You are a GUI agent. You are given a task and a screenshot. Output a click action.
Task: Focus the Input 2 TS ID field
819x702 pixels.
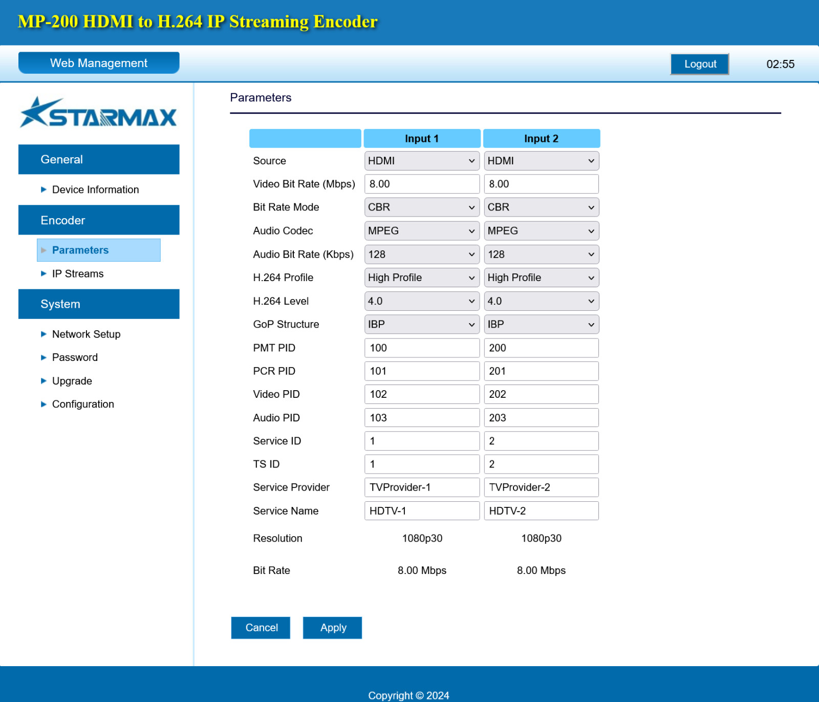click(541, 464)
